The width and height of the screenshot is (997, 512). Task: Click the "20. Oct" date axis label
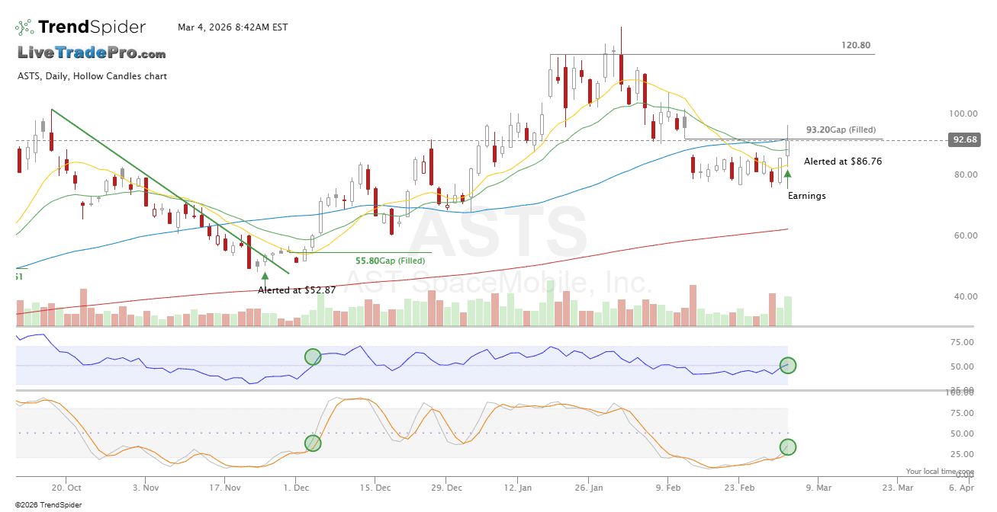click(67, 487)
